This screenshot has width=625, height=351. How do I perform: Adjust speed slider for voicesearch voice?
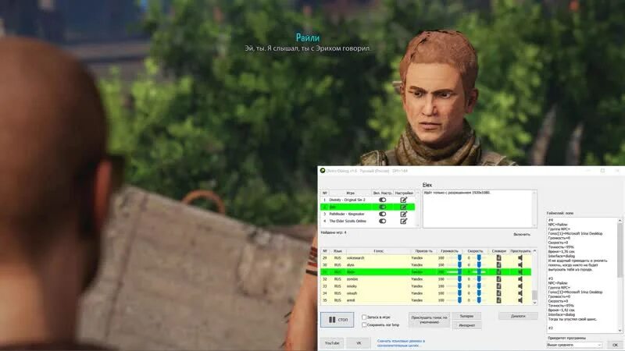pyautogui.click(x=479, y=258)
